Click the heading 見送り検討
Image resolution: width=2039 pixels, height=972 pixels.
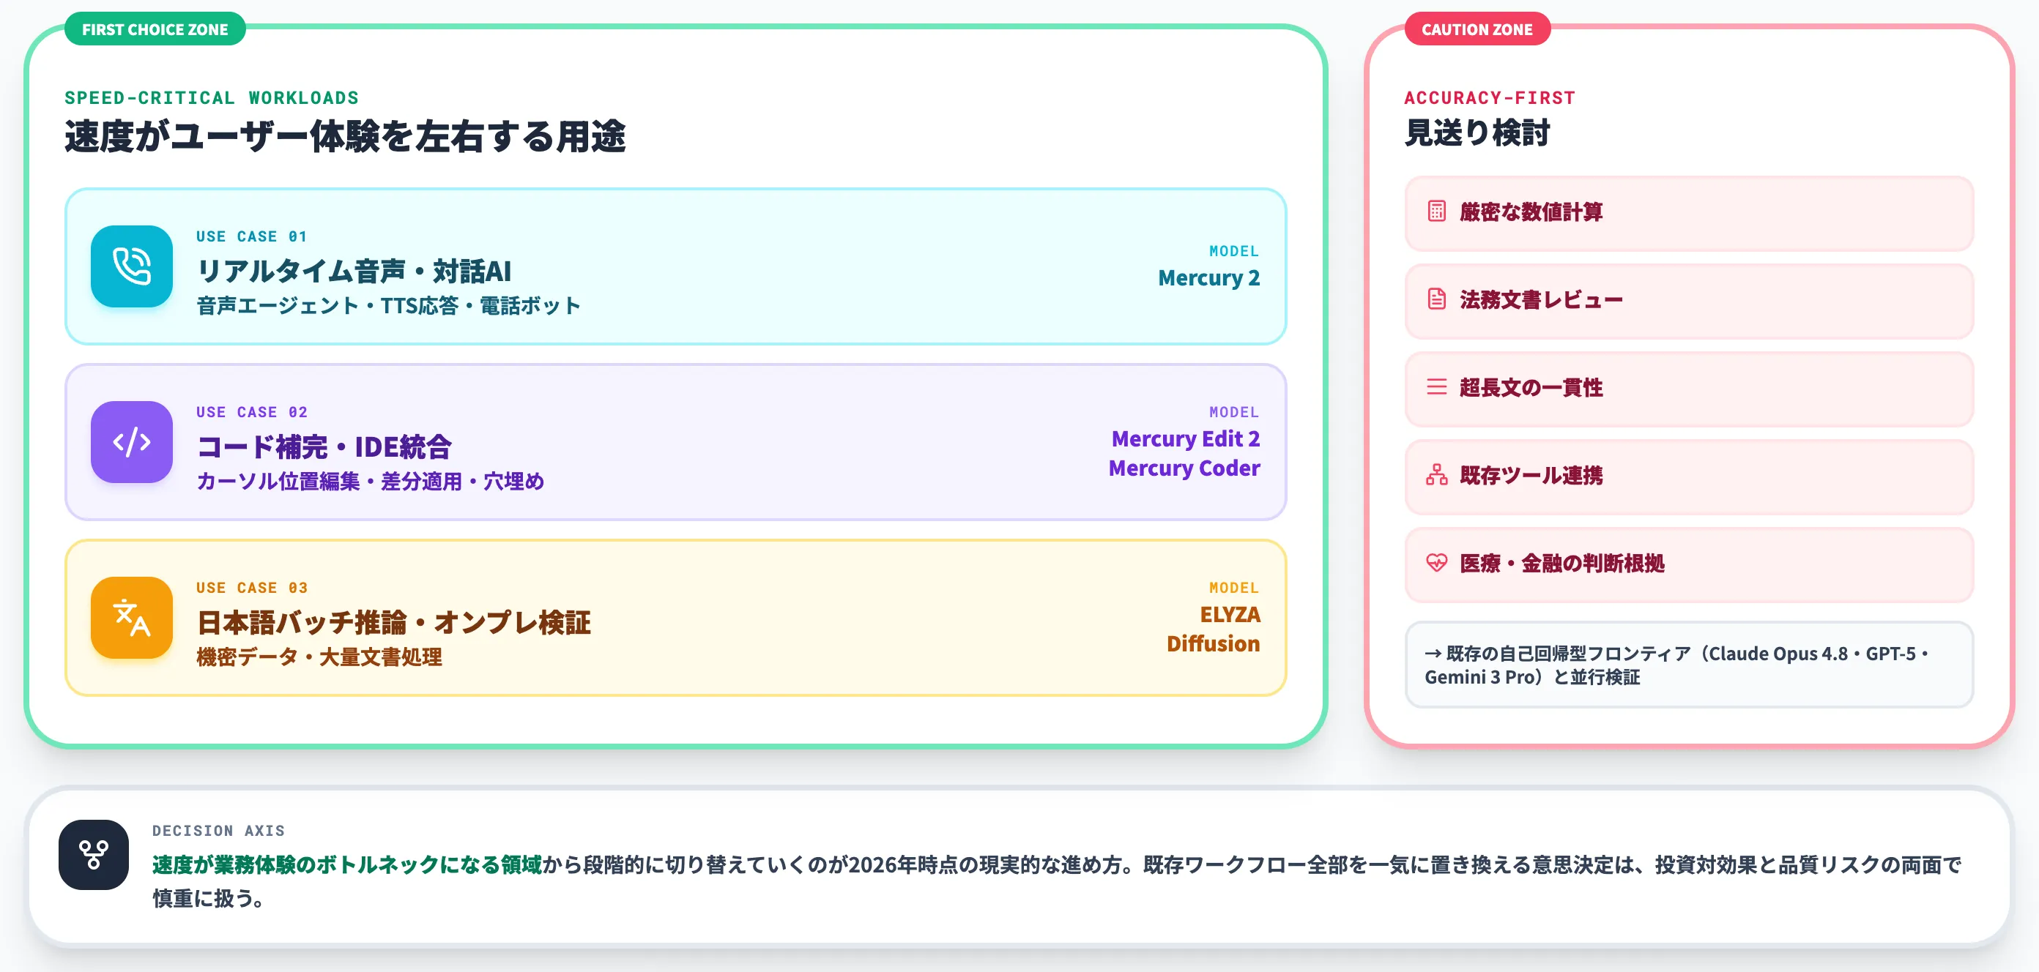click(1477, 133)
